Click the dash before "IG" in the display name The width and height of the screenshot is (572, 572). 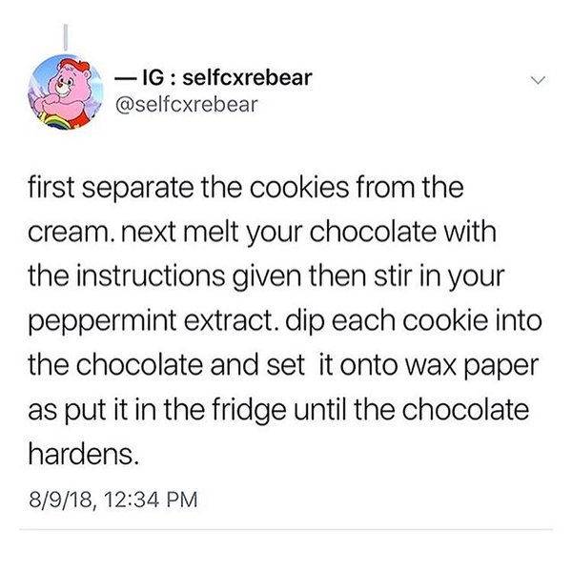tap(125, 78)
